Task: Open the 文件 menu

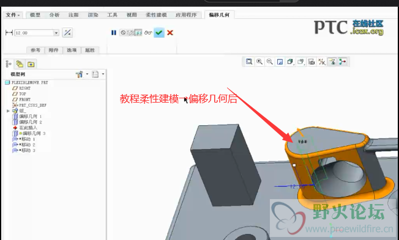Action: coord(12,15)
